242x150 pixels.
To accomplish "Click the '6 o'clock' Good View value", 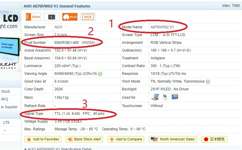I will [61, 81].
